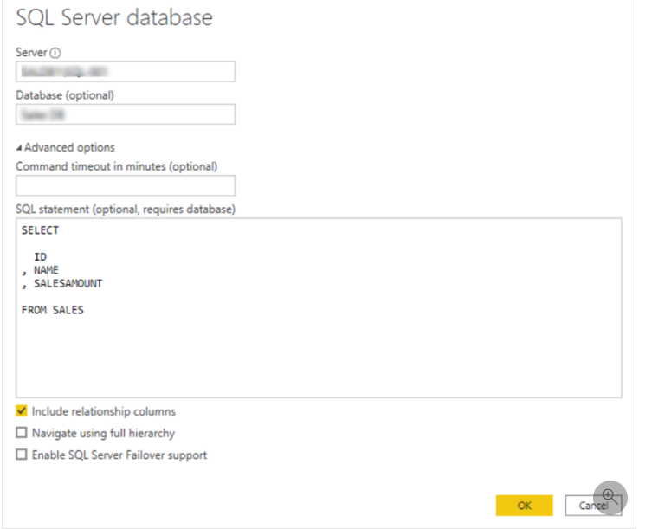Click the NAME column in the query
This screenshot has width=652, height=529.
(x=46, y=270)
